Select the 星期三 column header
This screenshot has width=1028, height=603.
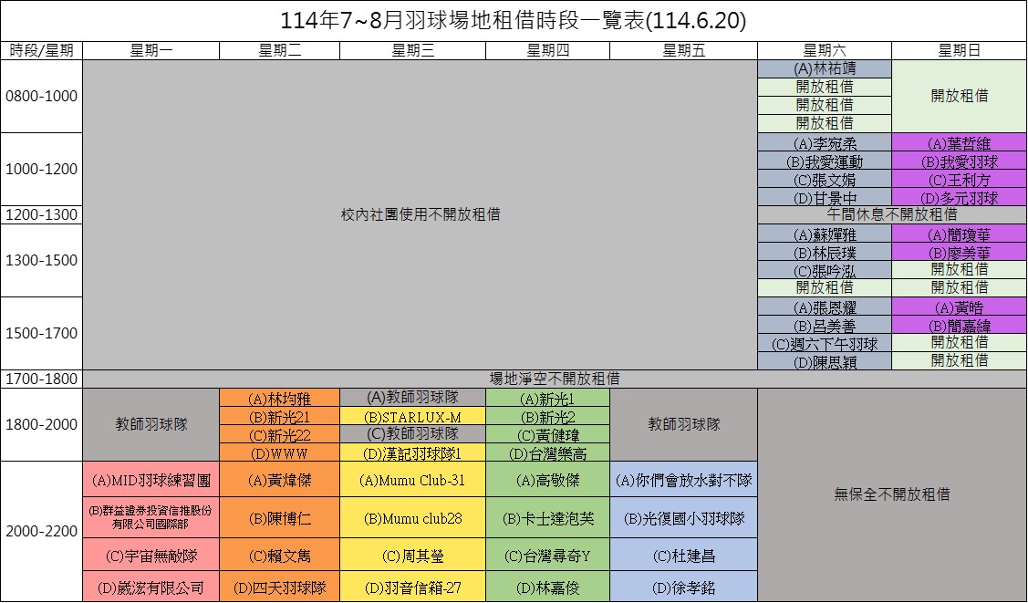pos(412,51)
